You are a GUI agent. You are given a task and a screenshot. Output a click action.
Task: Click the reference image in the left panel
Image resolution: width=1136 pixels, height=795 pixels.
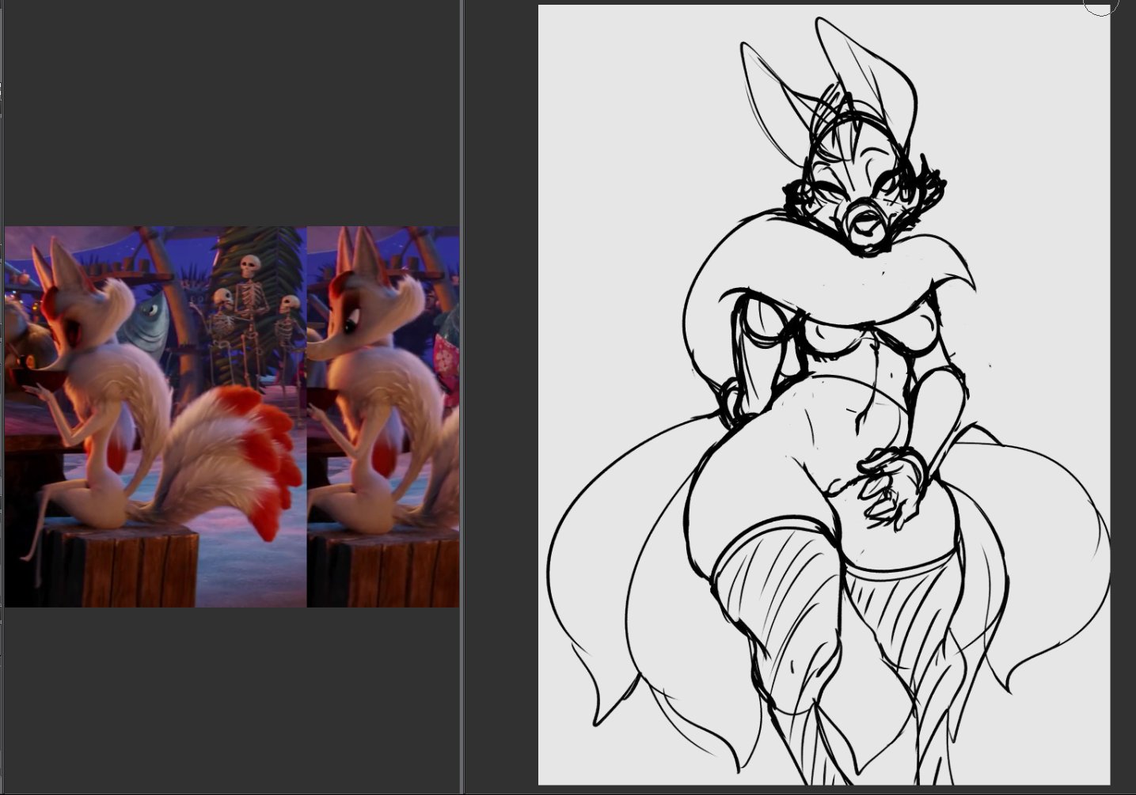click(x=232, y=417)
